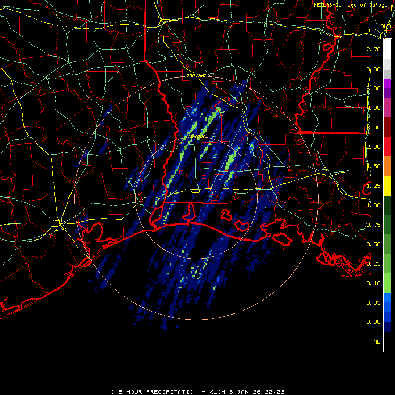Click the OHA product label
The image size is (395, 395).
(x=386, y=26)
